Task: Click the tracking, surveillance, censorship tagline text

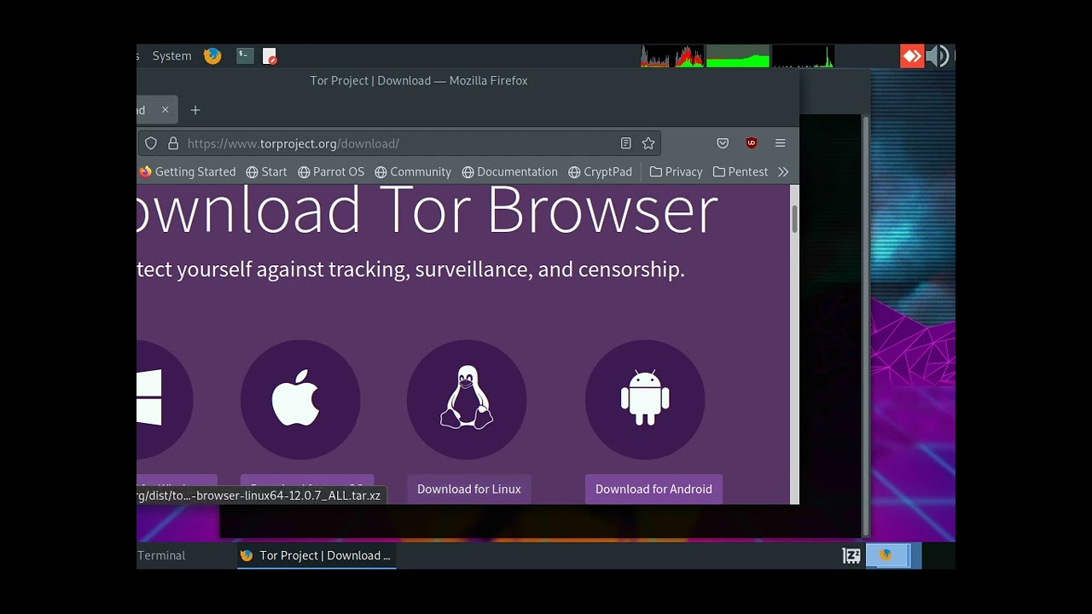Action: click(x=410, y=269)
